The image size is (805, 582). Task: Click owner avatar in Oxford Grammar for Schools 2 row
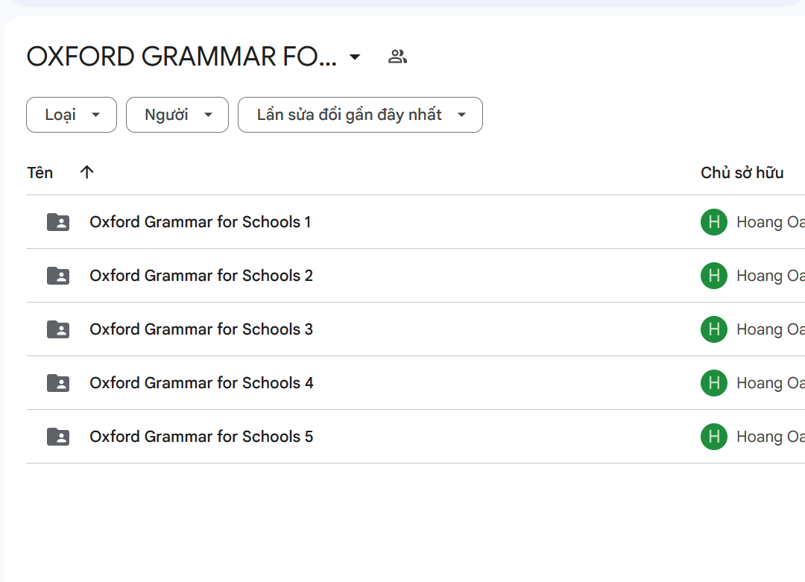[713, 276]
